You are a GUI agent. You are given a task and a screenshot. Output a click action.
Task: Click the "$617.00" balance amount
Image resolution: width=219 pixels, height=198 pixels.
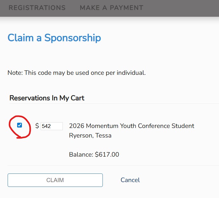click(x=107, y=155)
